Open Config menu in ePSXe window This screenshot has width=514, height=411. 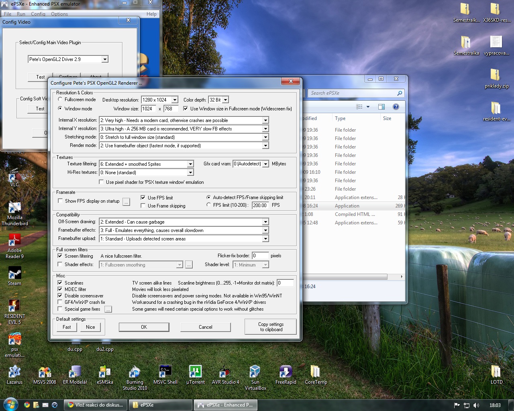tap(38, 14)
